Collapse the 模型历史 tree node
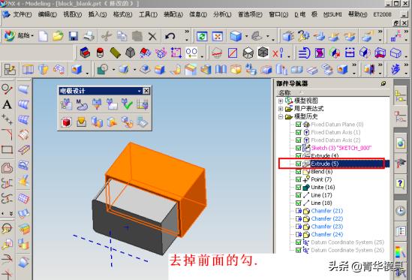 pos(281,116)
